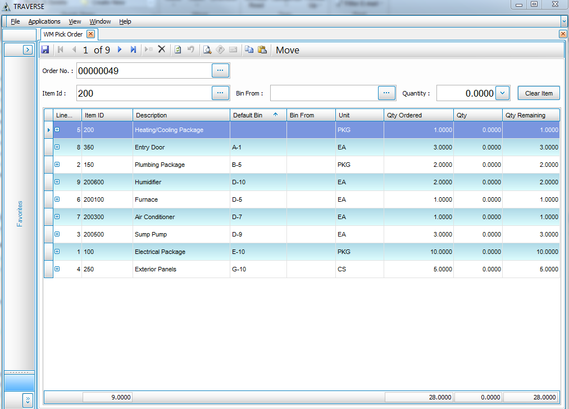Expand the Sump Pump row
Screen dimensions: 569x409
57,234
